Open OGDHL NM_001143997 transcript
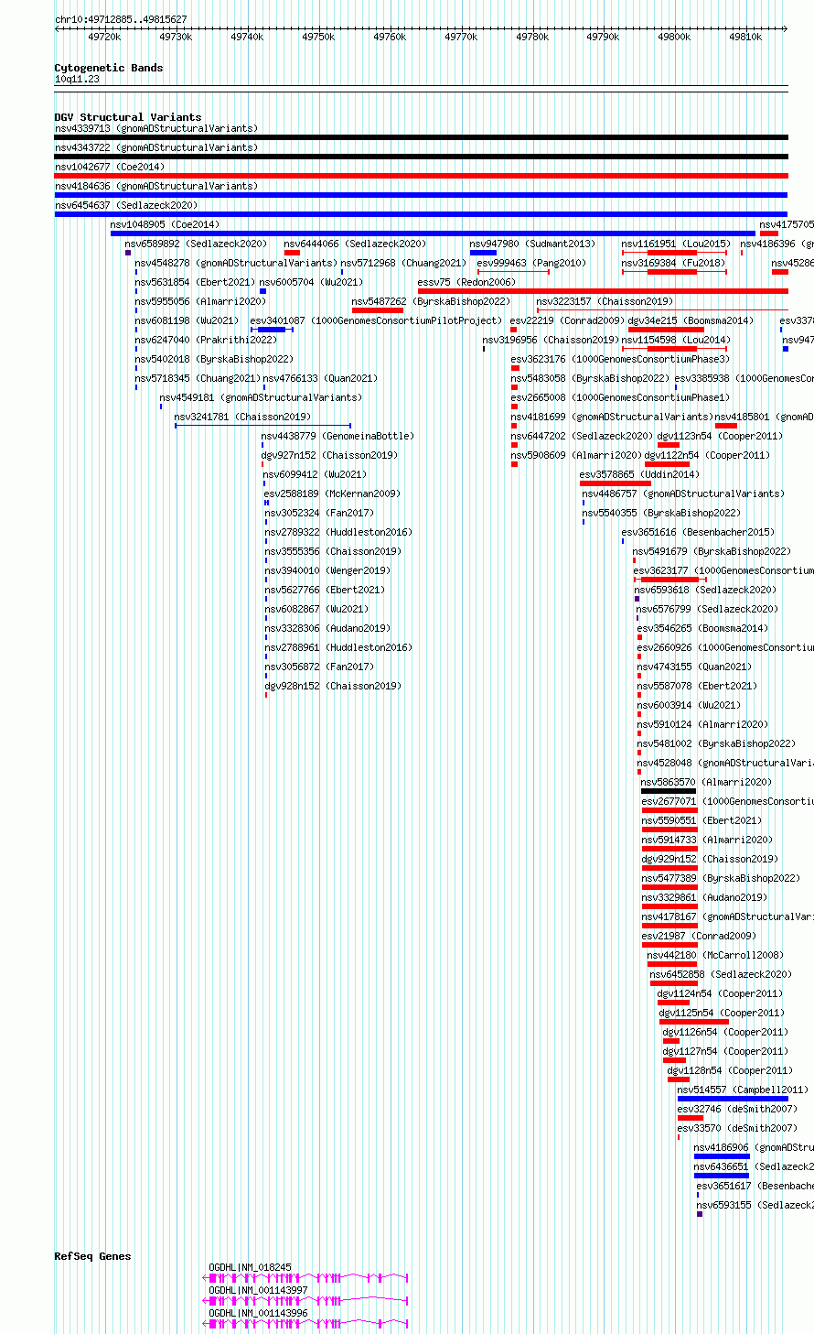The image size is (814, 1334). 259,1290
